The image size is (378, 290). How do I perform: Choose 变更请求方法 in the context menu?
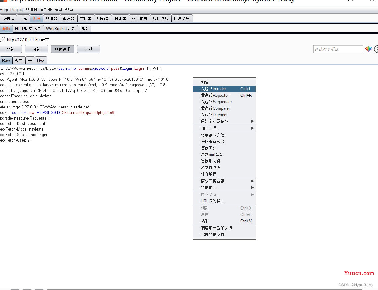click(x=224, y=135)
